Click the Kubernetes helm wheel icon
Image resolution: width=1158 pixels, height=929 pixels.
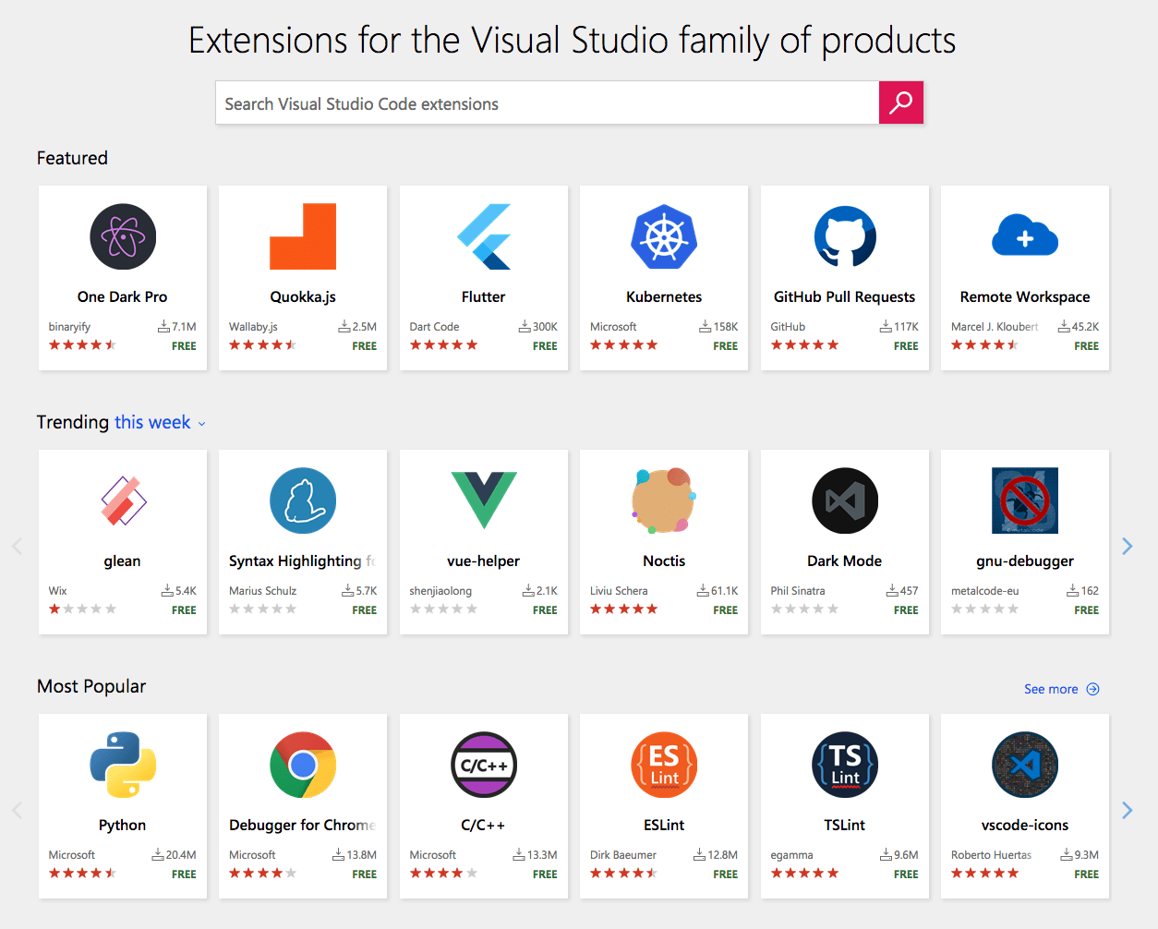point(664,236)
